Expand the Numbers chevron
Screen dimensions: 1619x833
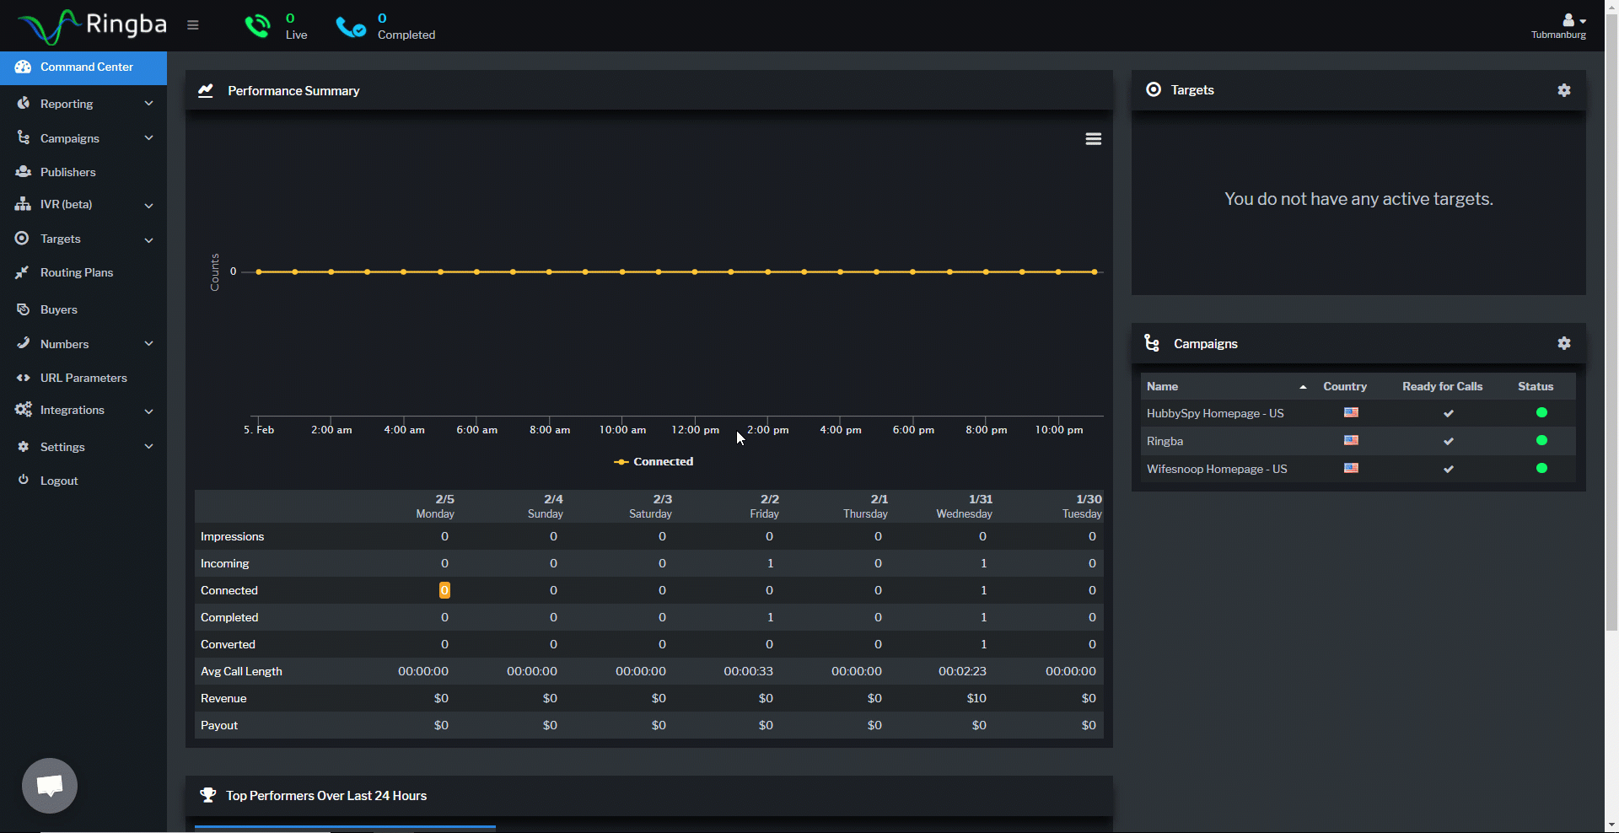(149, 344)
